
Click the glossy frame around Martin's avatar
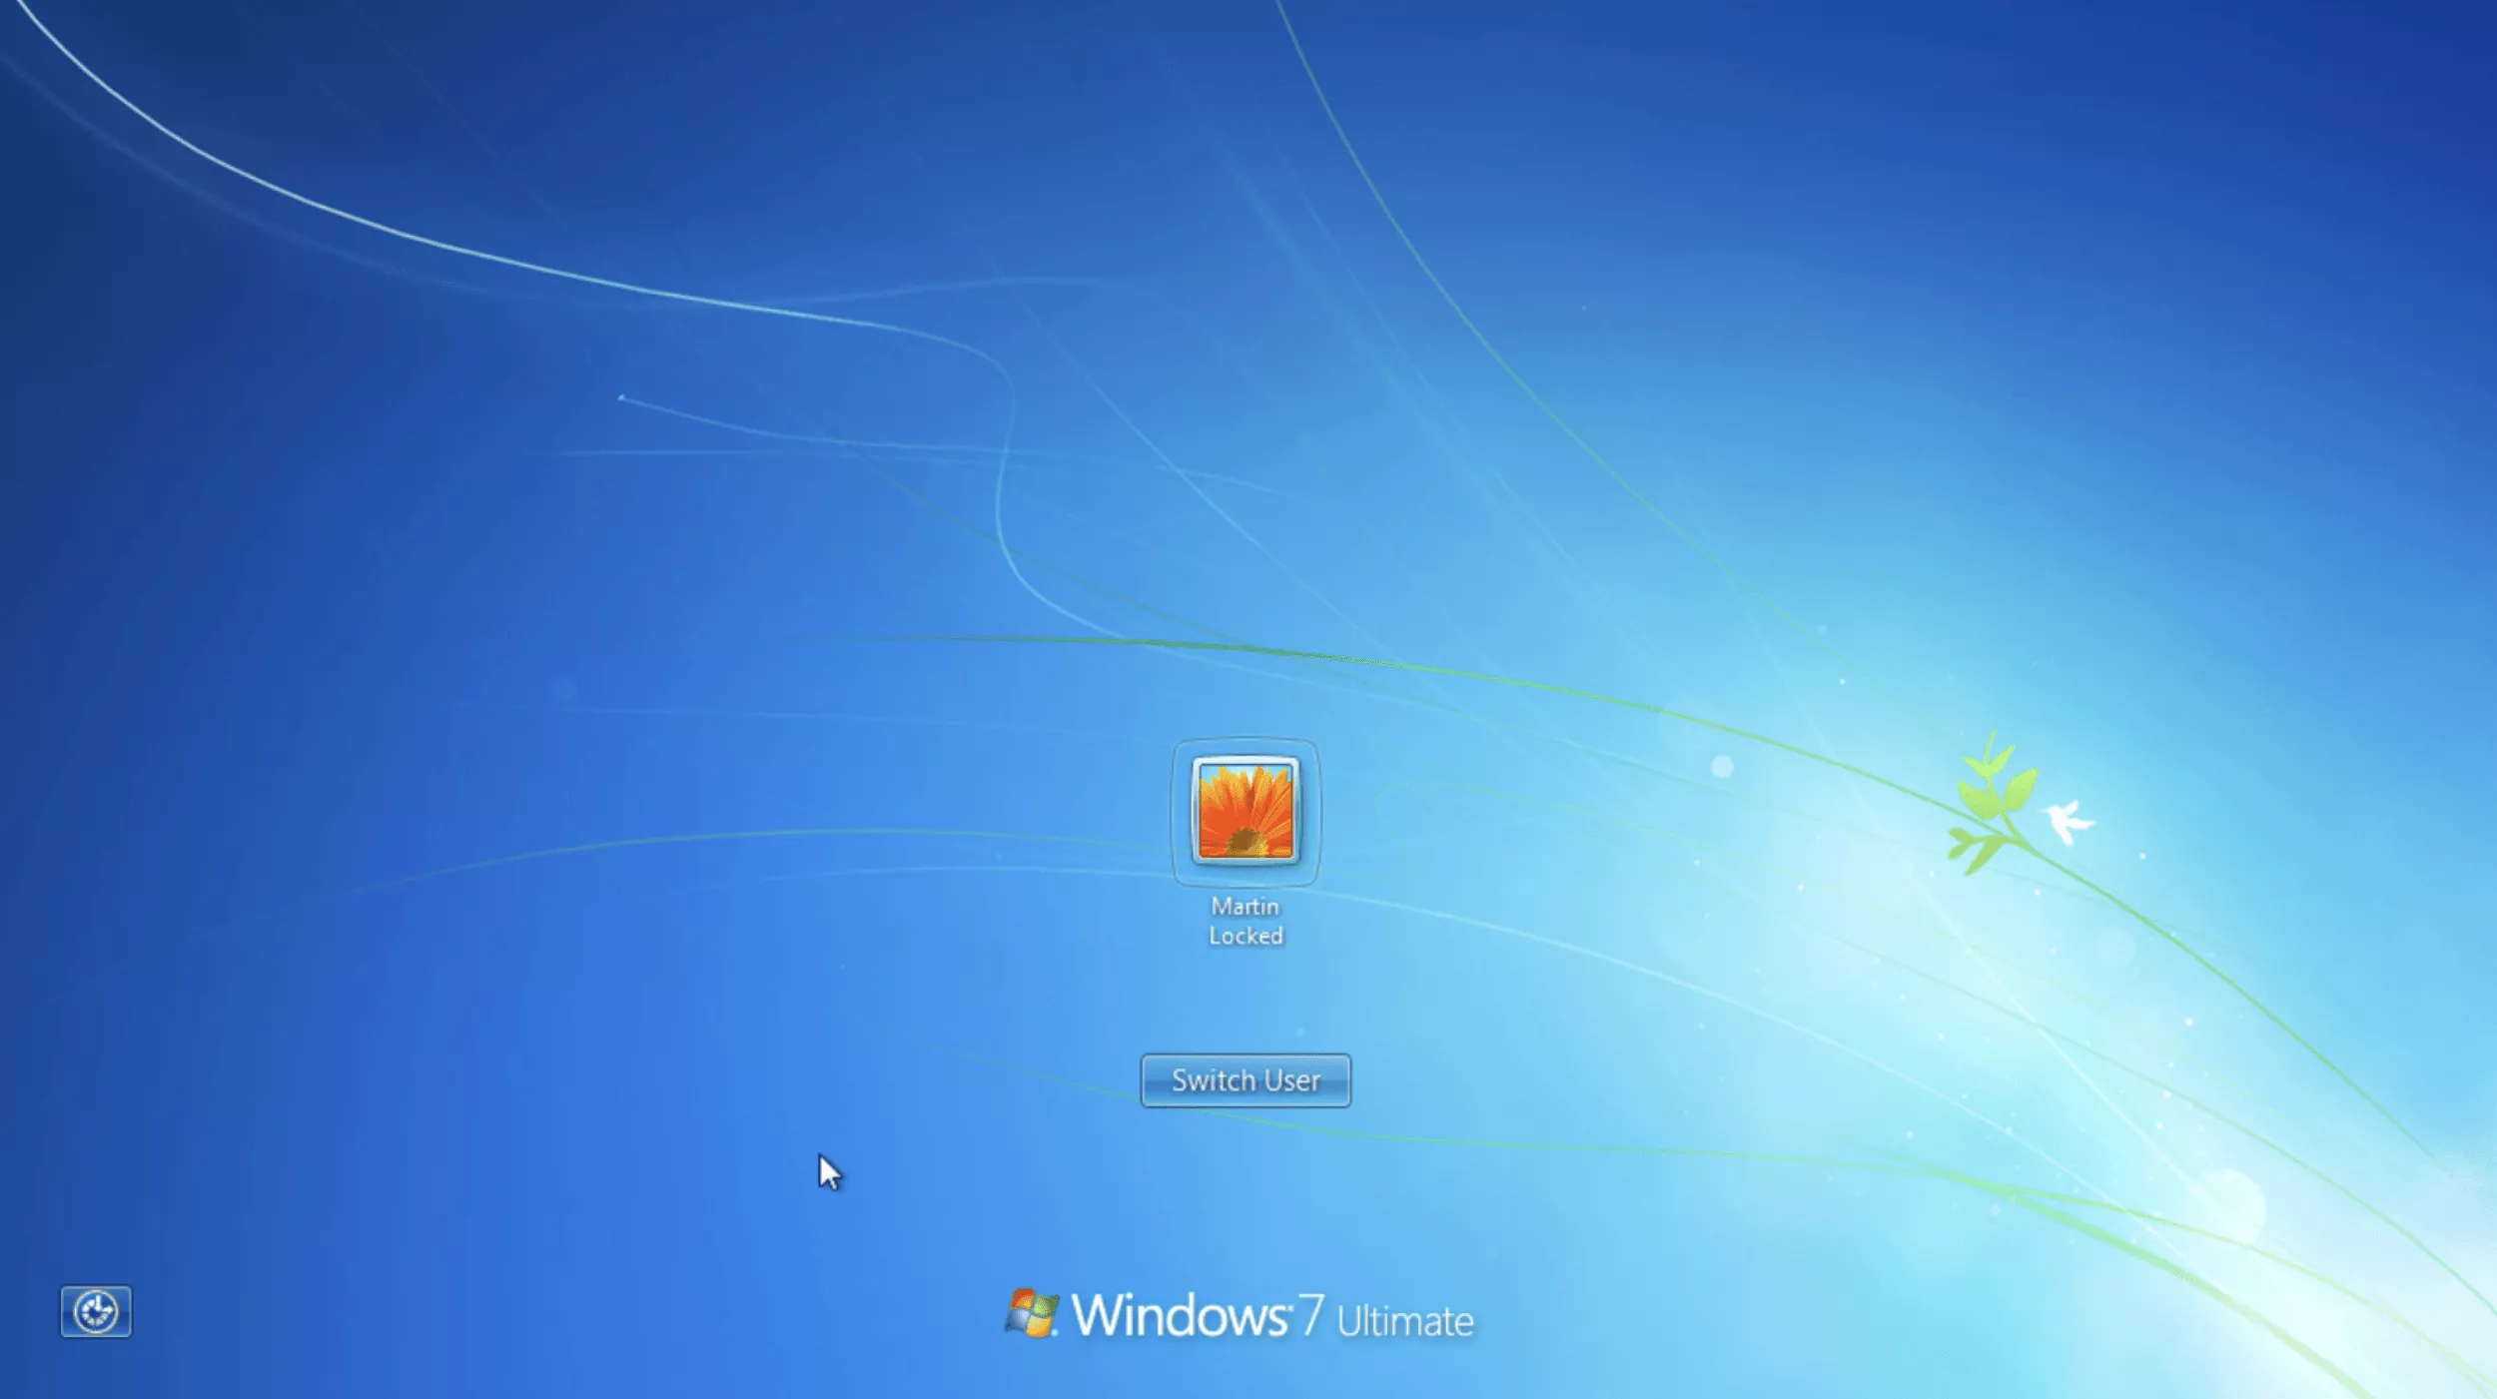tap(1245, 762)
